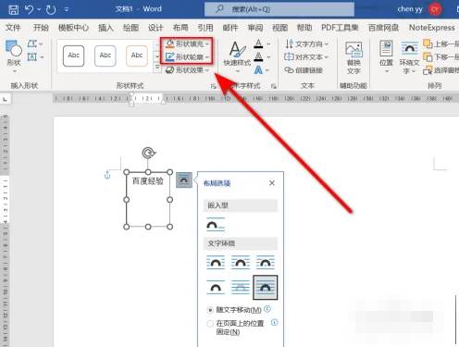The image size is (459, 347).
Task: Switch to the View (视图) tab
Action: tap(279, 28)
